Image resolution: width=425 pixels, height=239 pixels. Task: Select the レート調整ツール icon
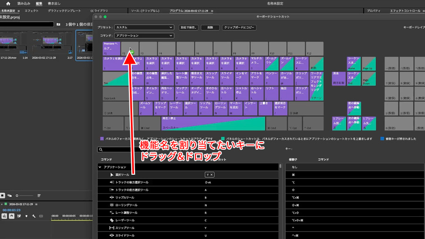111,213
